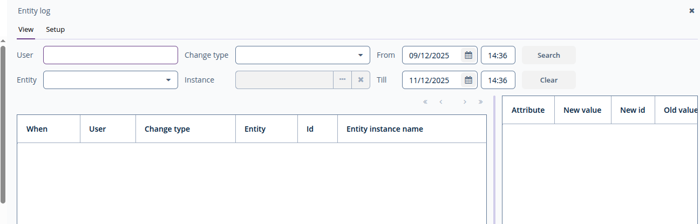The width and height of the screenshot is (700, 224).
Task: Click the From time field
Action: [x=498, y=55]
